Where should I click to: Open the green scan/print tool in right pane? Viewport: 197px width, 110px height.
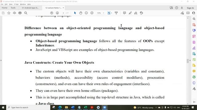(x=194, y=77)
